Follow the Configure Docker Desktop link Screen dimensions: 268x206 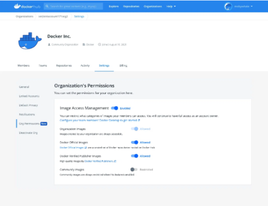[x=100, y=120]
